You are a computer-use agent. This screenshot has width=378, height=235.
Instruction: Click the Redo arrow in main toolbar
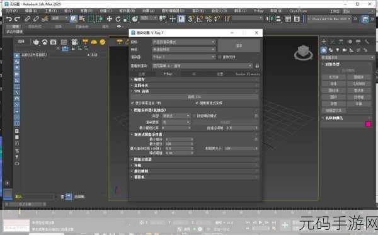coord(17,19)
